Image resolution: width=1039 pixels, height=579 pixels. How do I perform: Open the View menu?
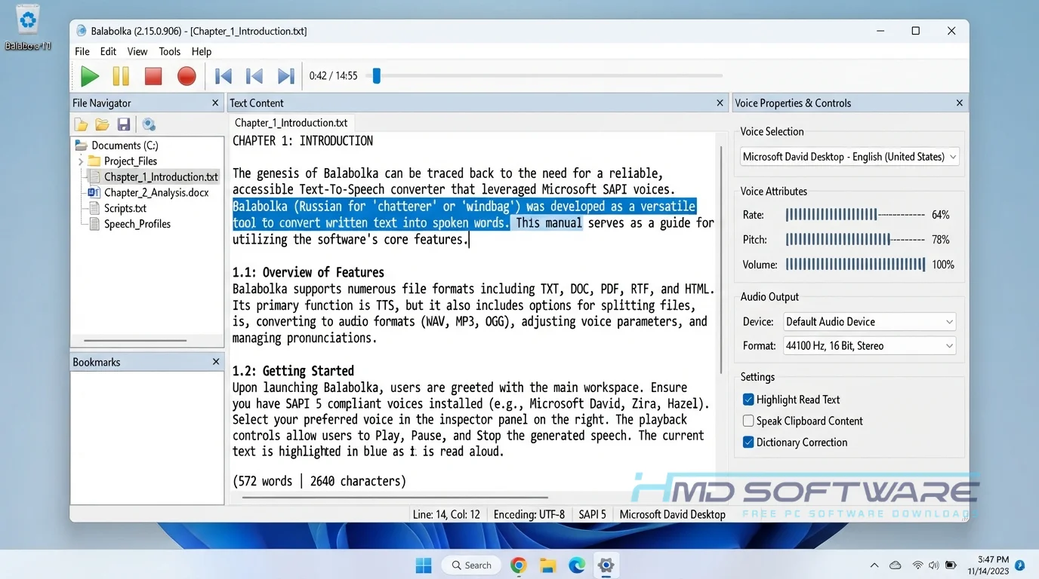(137, 51)
